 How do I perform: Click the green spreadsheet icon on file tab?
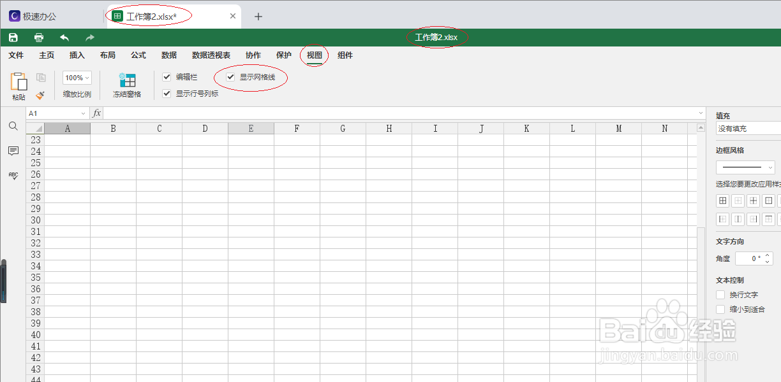pos(117,16)
